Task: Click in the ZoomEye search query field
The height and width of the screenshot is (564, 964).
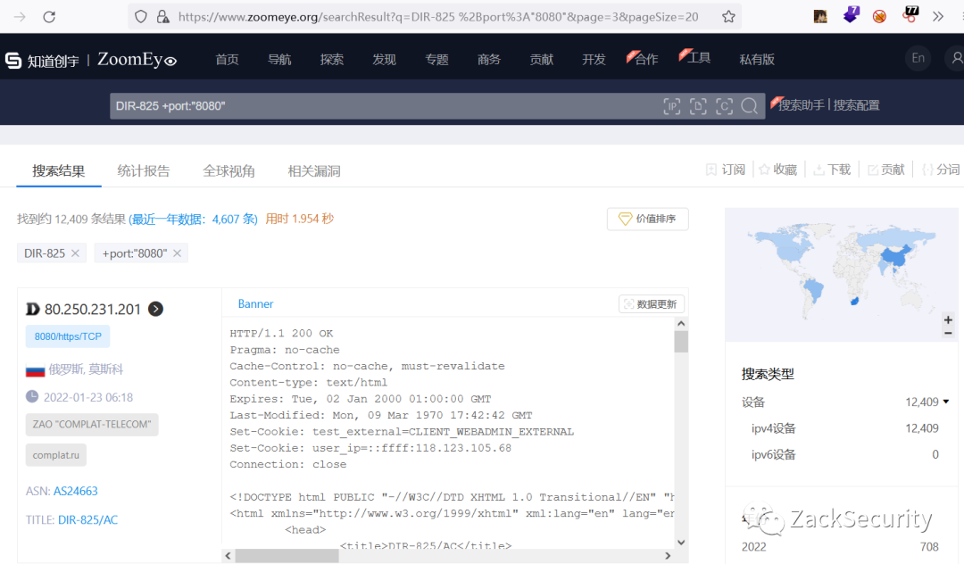Action: (x=385, y=106)
